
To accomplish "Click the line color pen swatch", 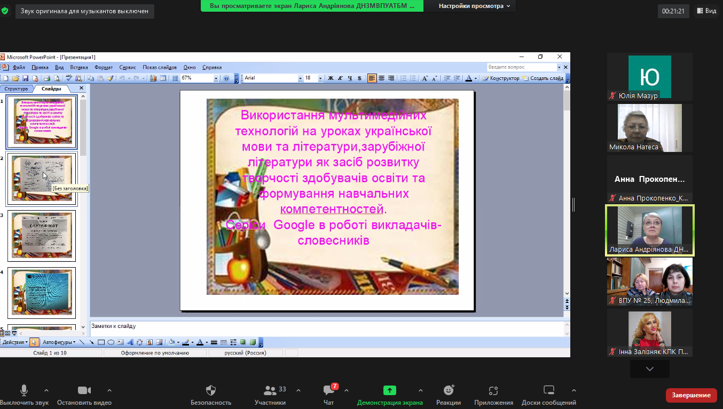I will 186,342.
